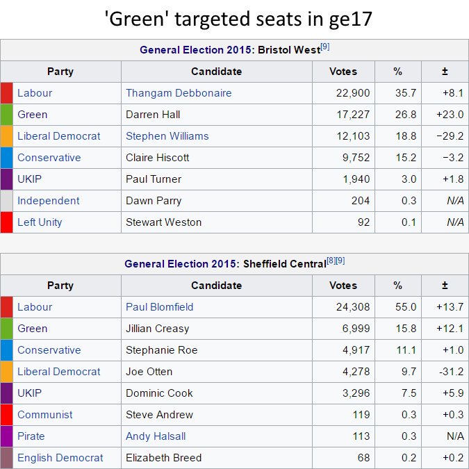Click the 'Elizabeth Breed' candidate cell
This screenshot has width=469, height=469.
click(x=217, y=458)
